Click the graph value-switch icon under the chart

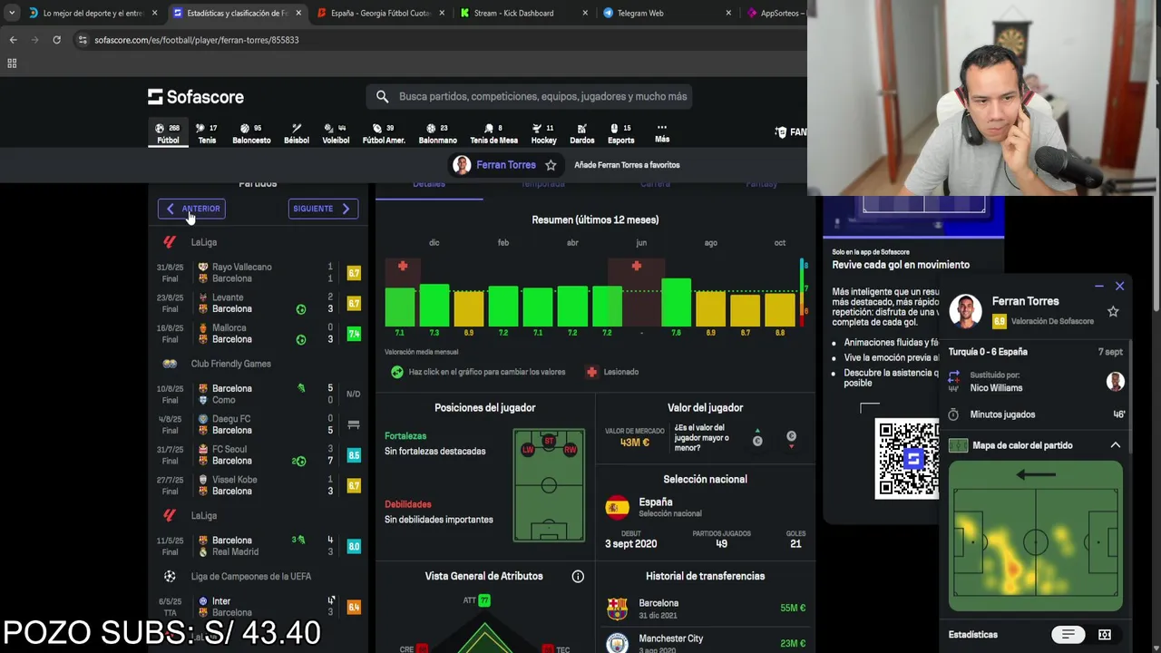point(396,372)
